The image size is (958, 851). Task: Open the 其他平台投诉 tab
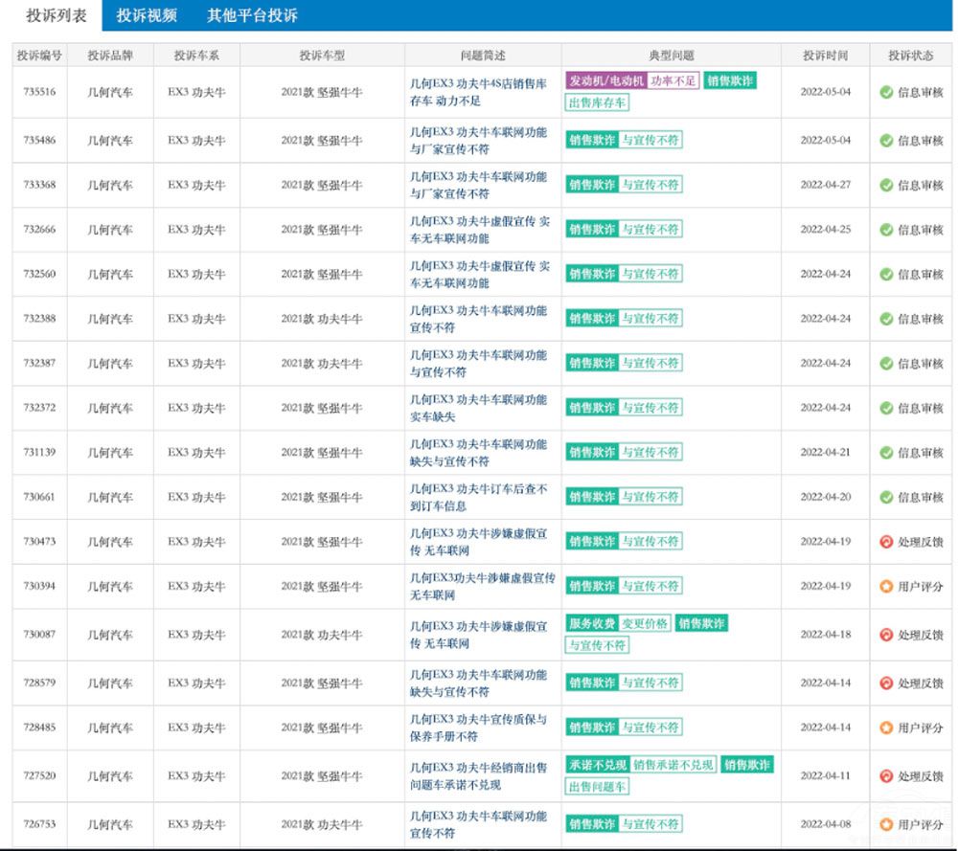pyautogui.click(x=252, y=15)
